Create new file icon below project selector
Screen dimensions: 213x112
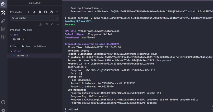click(40, 24)
